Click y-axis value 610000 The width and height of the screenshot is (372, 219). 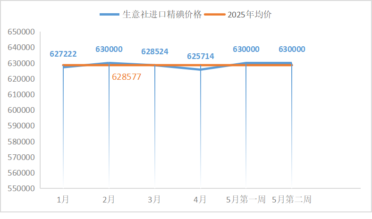[x=21, y=94]
